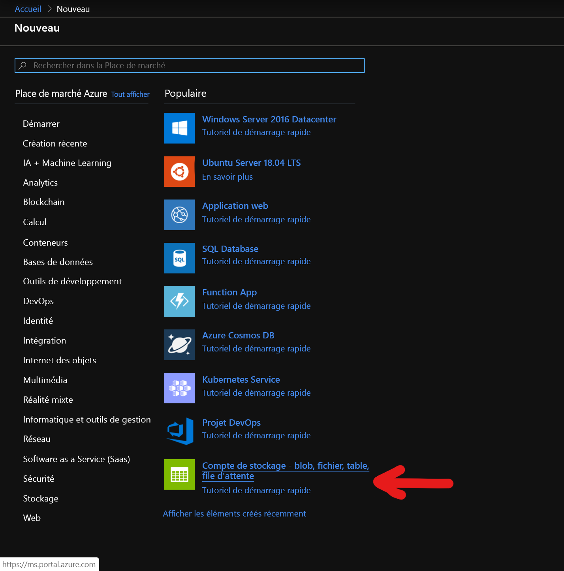Screen dimensions: 564x571
Task: Open Function App link
Action: click(x=229, y=292)
